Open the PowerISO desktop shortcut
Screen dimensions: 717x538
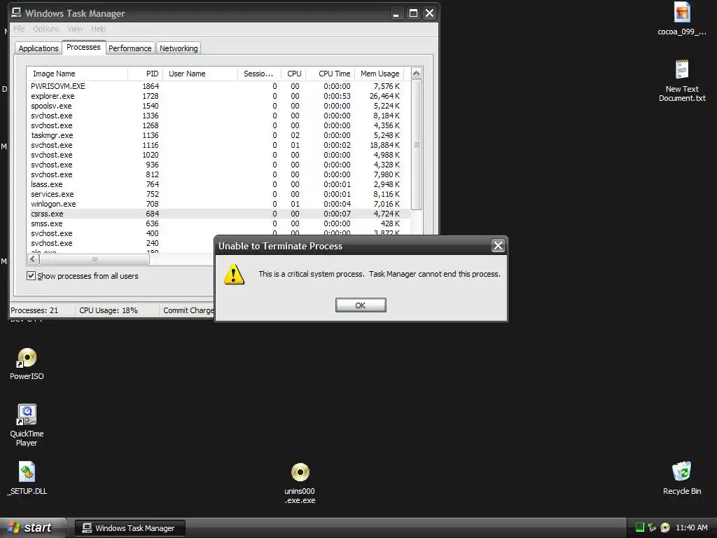coord(27,364)
